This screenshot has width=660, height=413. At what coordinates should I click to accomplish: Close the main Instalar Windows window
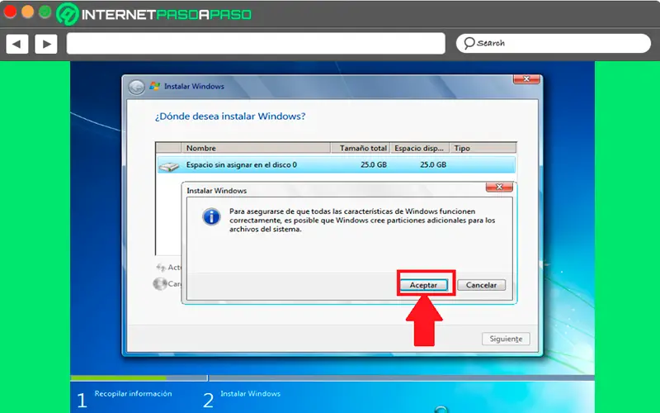[x=526, y=78]
